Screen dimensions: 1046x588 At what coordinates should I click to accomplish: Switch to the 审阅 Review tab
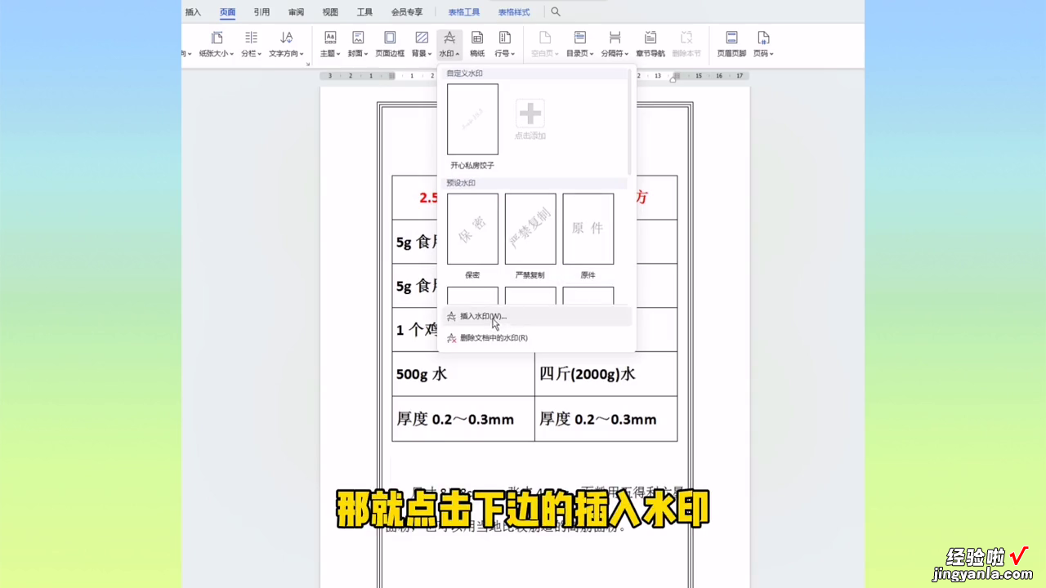click(x=296, y=12)
